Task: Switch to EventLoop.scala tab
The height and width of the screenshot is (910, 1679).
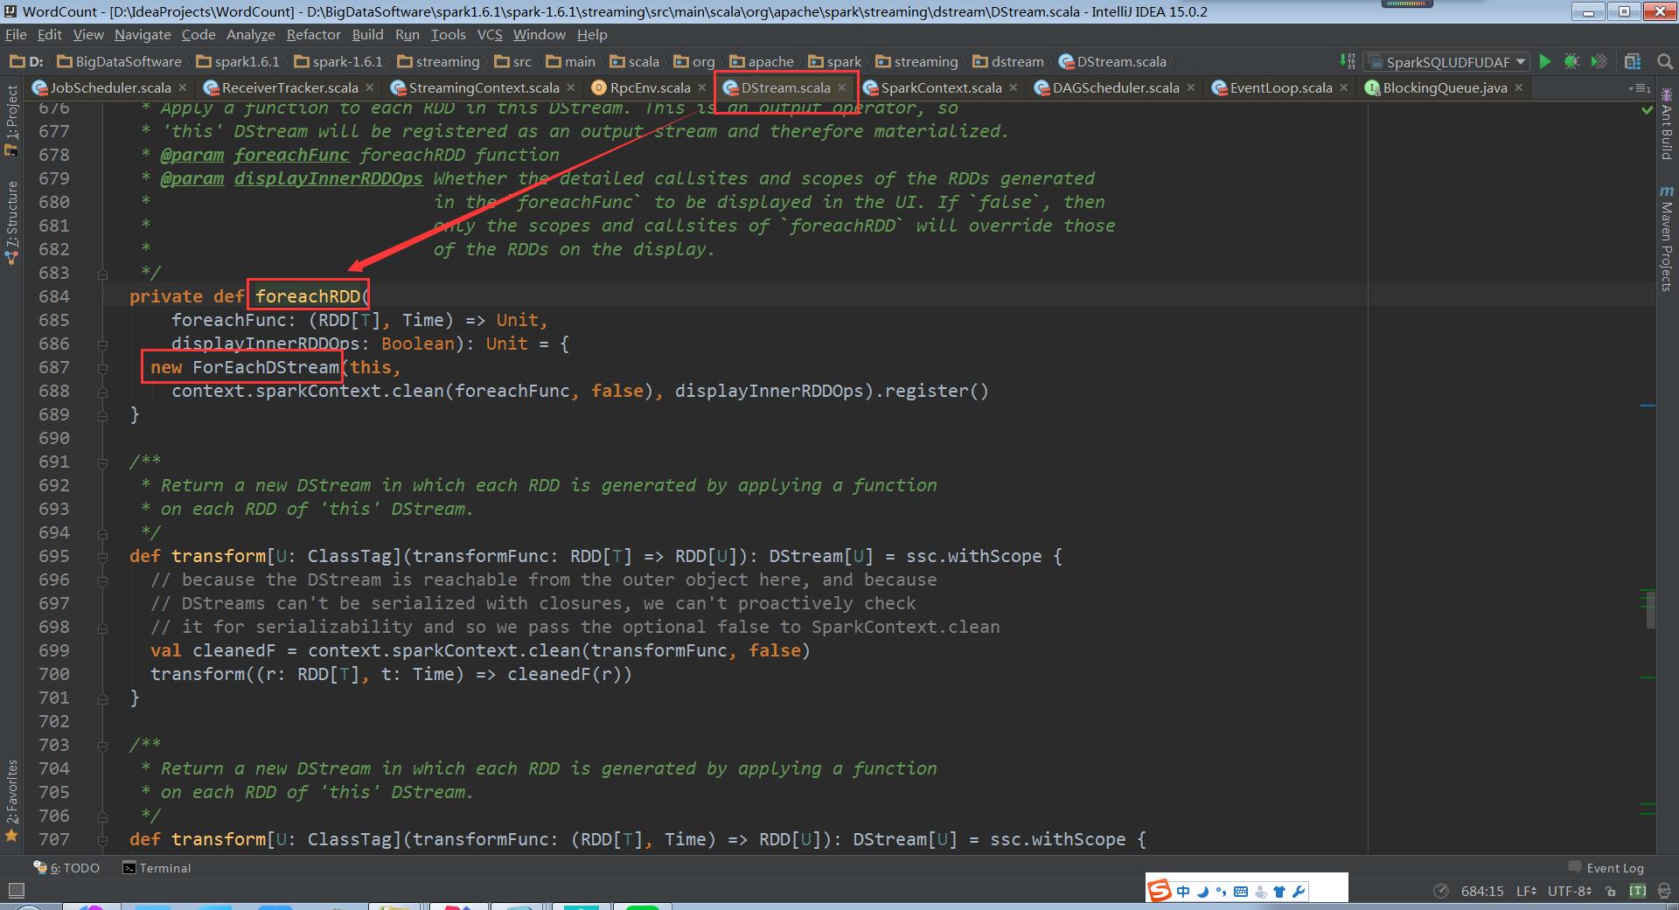Action: click(x=1281, y=87)
